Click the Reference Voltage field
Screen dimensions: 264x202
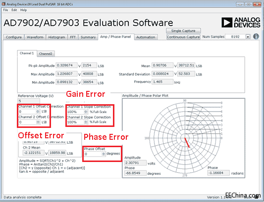29,101
